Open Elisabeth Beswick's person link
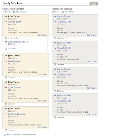Image resolution: width=137 pixels, height=139 pixels. (16, 114)
